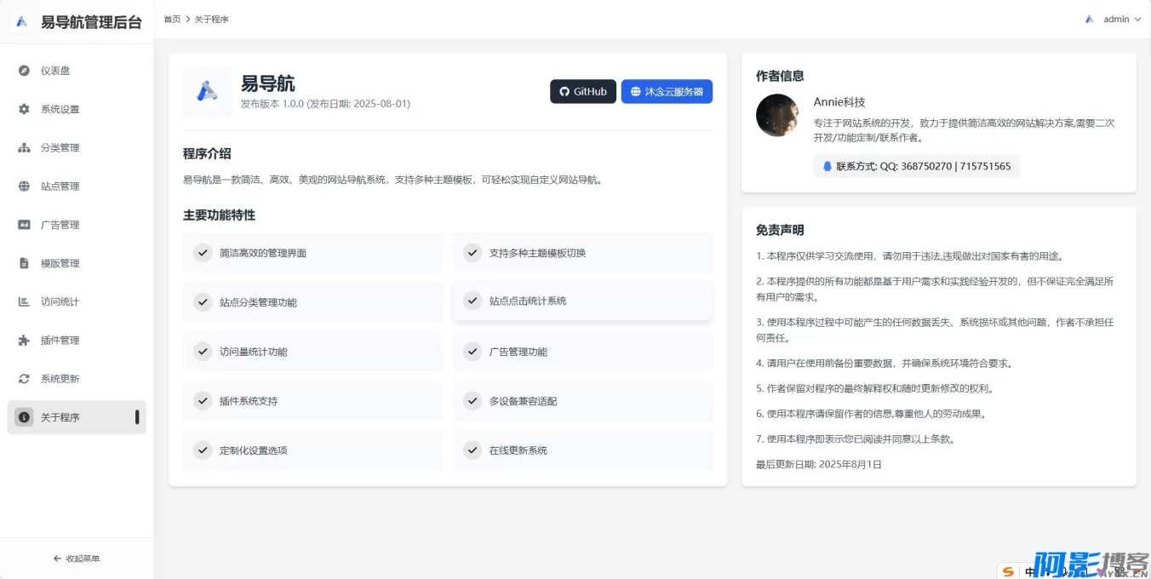
Task: Click the Annie科技 author avatar
Action: (x=777, y=115)
